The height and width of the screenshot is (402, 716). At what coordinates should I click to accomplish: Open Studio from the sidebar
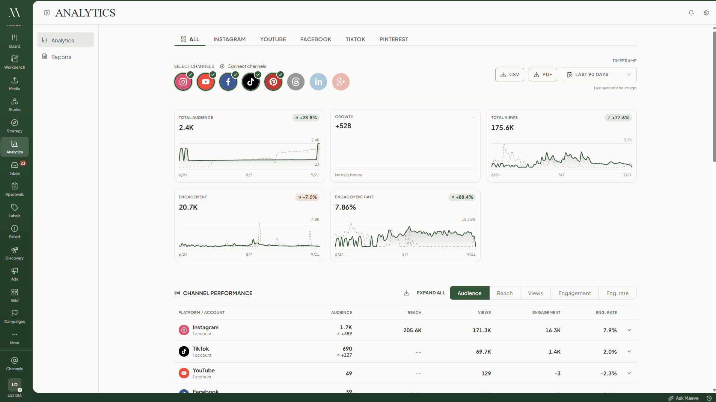[15, 105]
